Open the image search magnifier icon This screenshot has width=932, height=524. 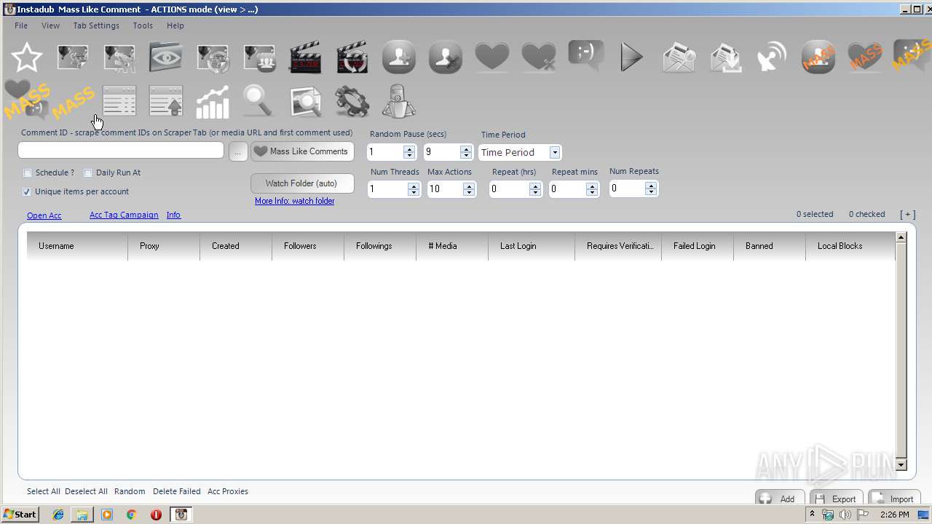(306, 101)
